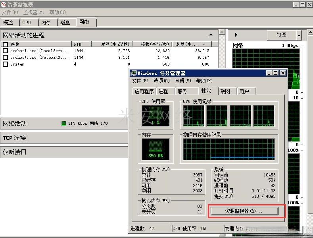Click CPU 使用率: 0% in status bar
313x238 pixels.
(190, 228)
